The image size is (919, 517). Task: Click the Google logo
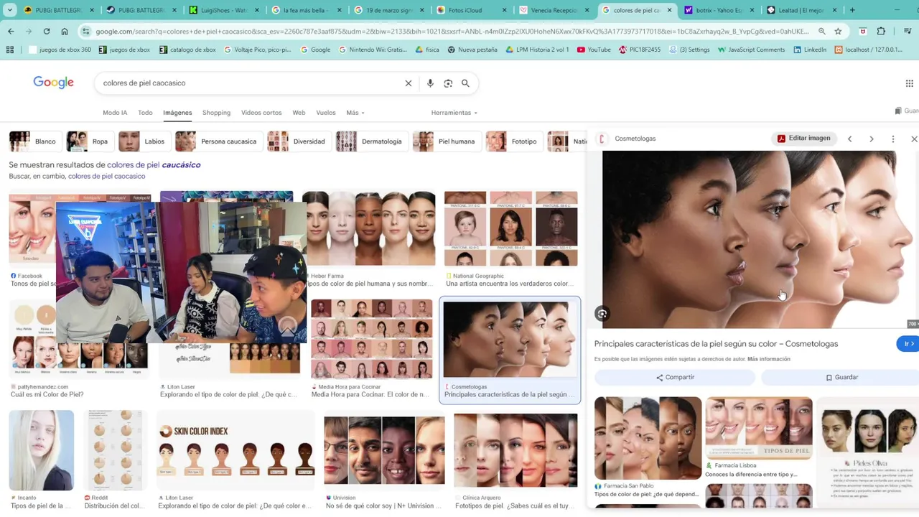click(x=53, y=83)
